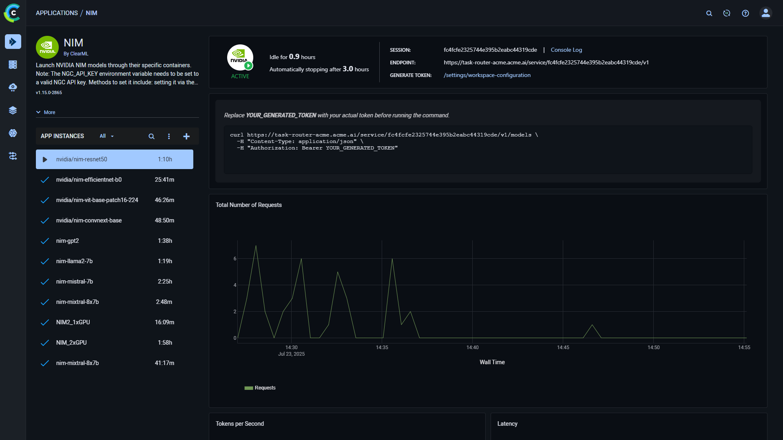
Task: Open the header refresh activity icon
Action: coord(727,13)
